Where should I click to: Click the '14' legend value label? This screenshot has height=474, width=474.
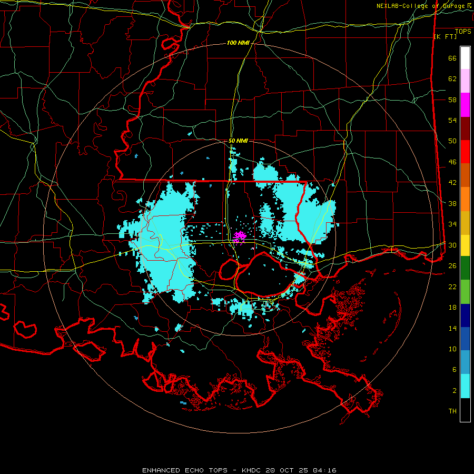(452, 328)
